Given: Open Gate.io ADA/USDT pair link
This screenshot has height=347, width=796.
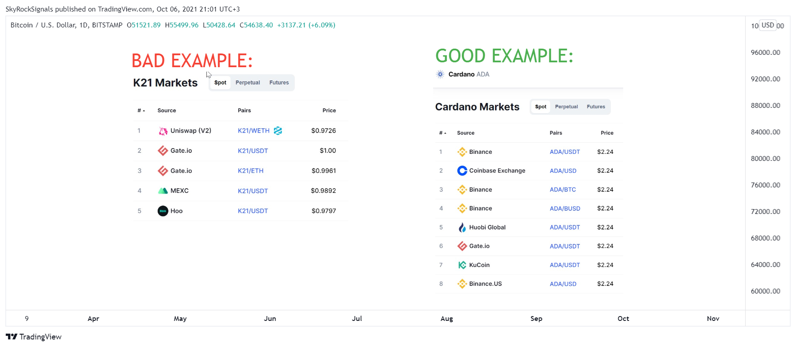Looking at the screenshot, I should pos(565,246).
